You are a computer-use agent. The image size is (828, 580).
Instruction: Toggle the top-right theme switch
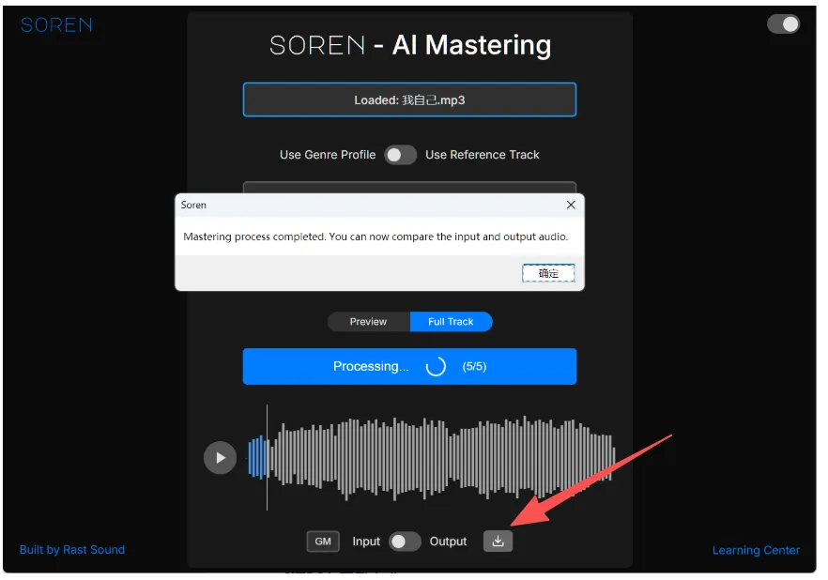(x=783, y=24)
